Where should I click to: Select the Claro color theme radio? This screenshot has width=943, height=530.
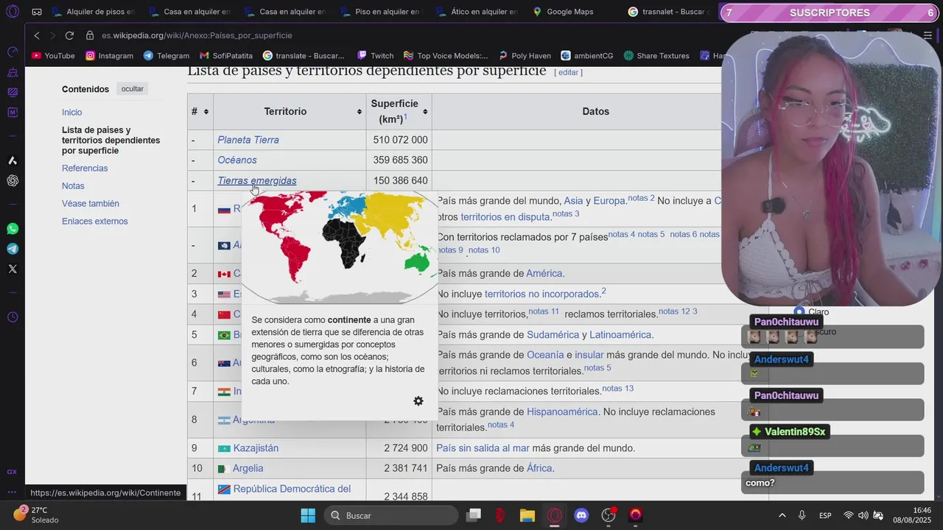[x=799, y=312]
